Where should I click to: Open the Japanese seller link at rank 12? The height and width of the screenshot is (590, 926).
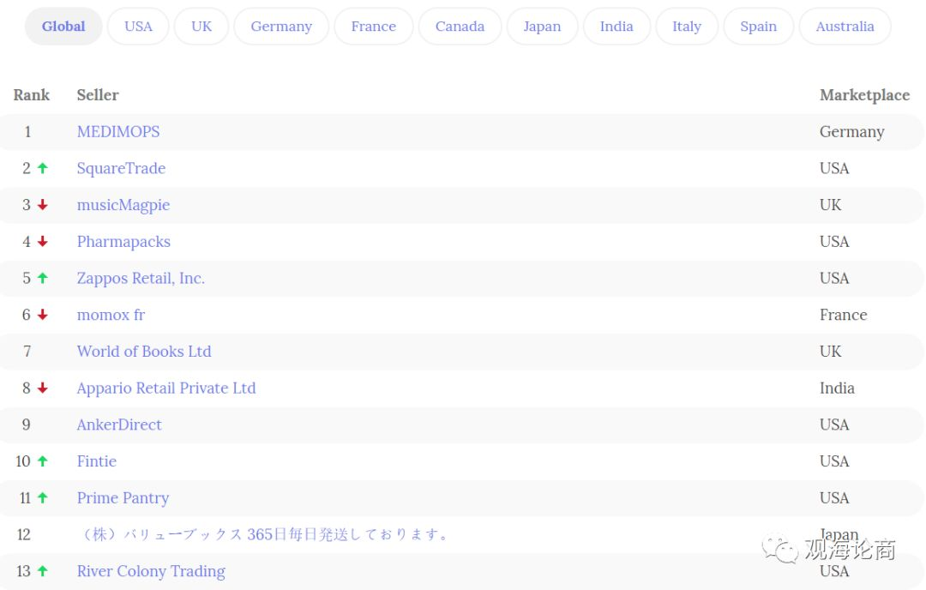(264, 534)
